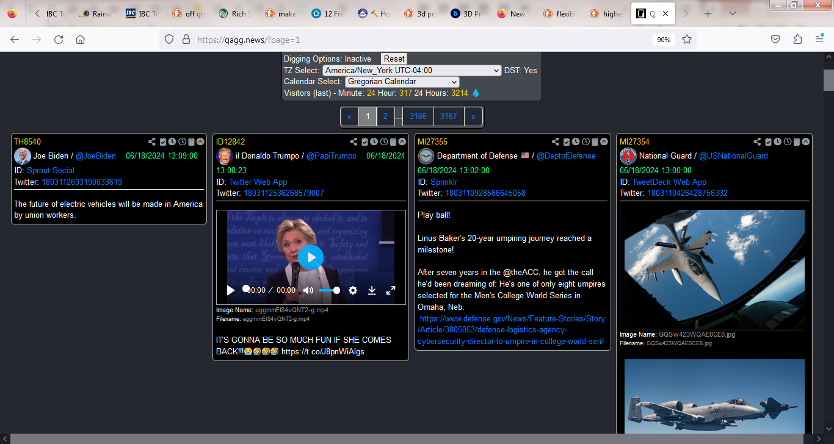Click the next page » pagination arrow

[x=473, y=116]
